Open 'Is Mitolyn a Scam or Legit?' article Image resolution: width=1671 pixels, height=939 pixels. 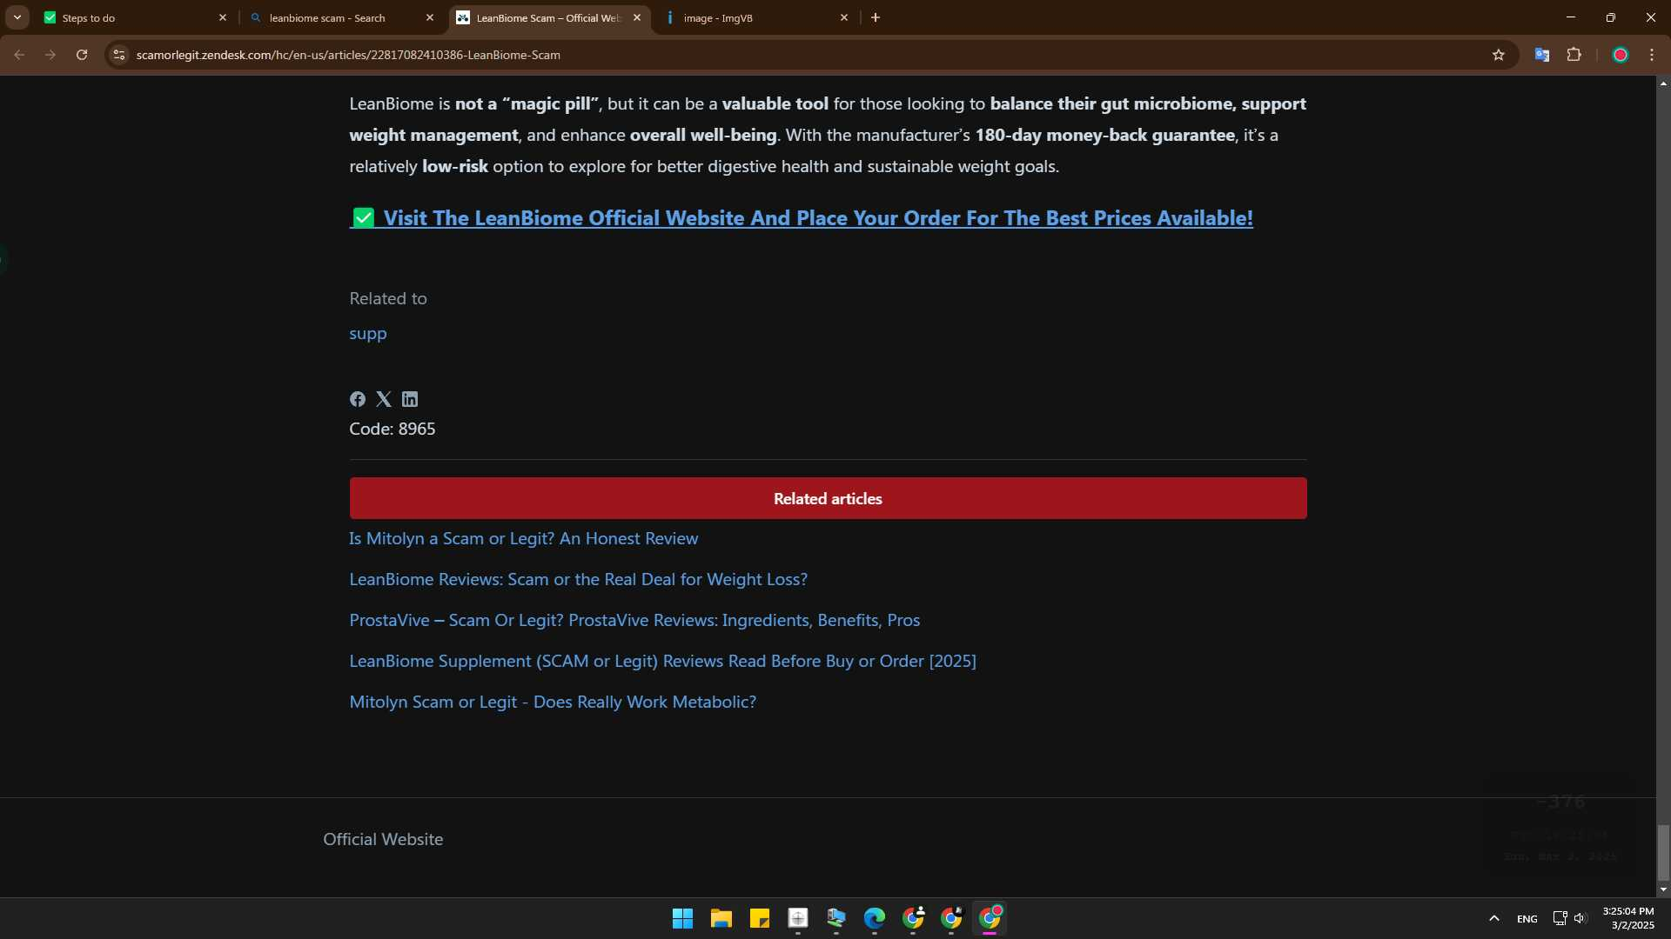[524, 539]
